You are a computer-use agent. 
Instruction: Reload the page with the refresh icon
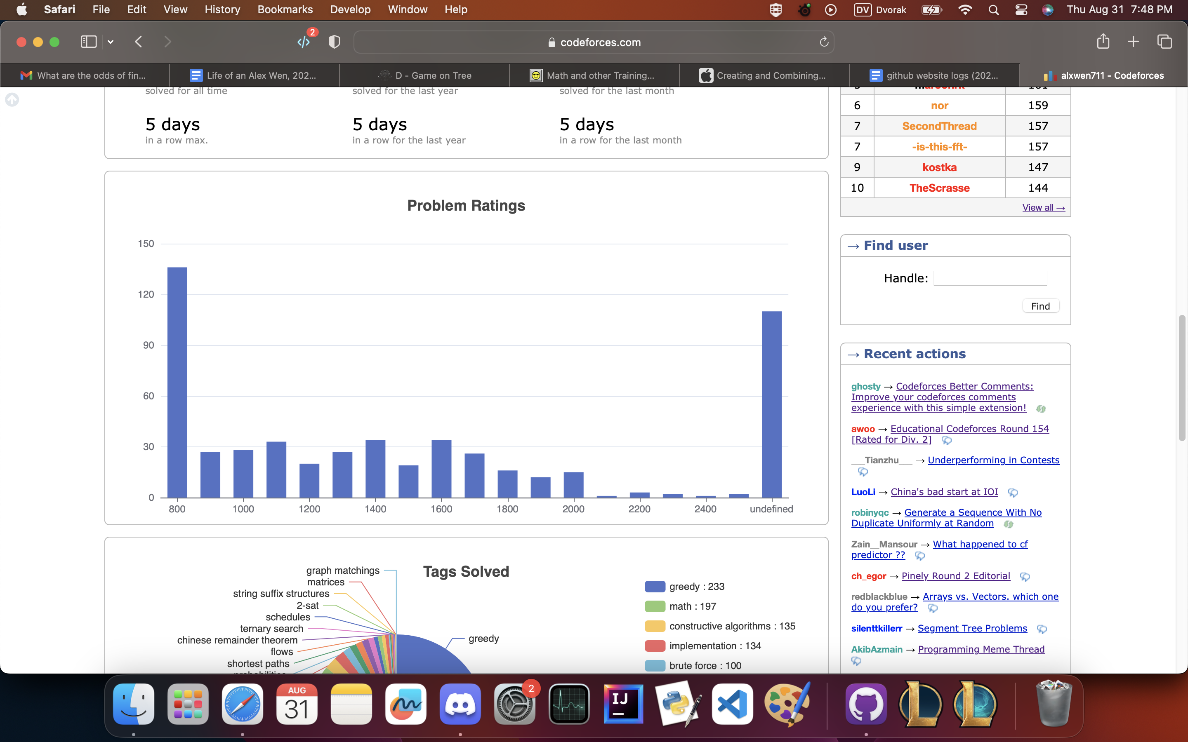[824, 42]
